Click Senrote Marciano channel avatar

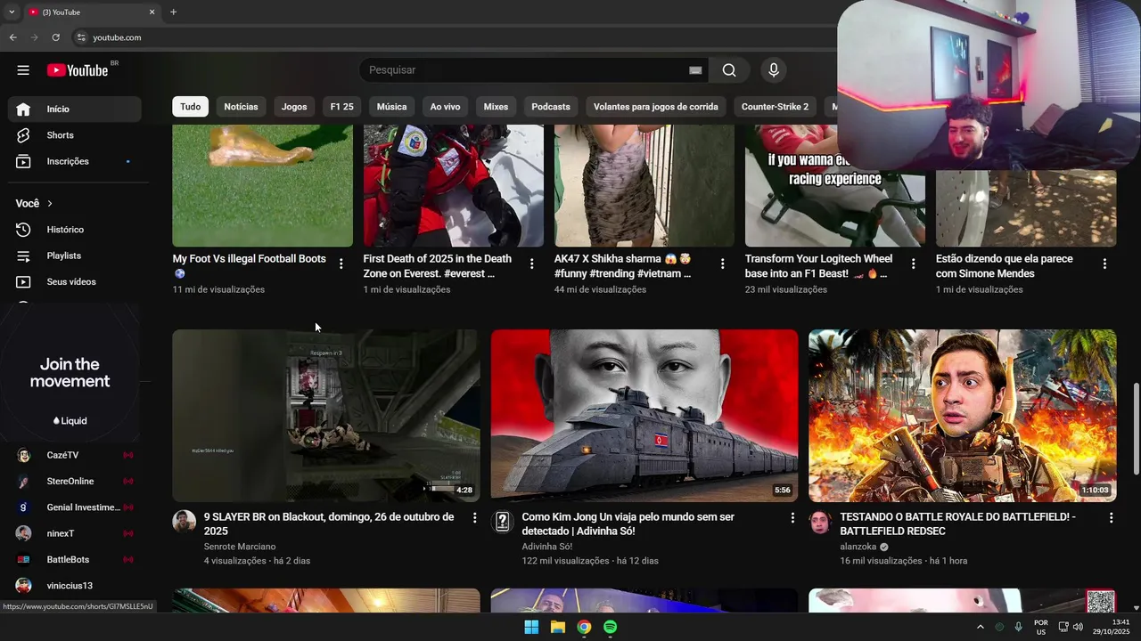point(185,522)
